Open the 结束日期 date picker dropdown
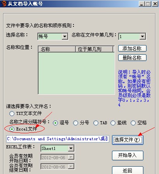This screenshot has height=174, width=159. [x=71, y=167]
